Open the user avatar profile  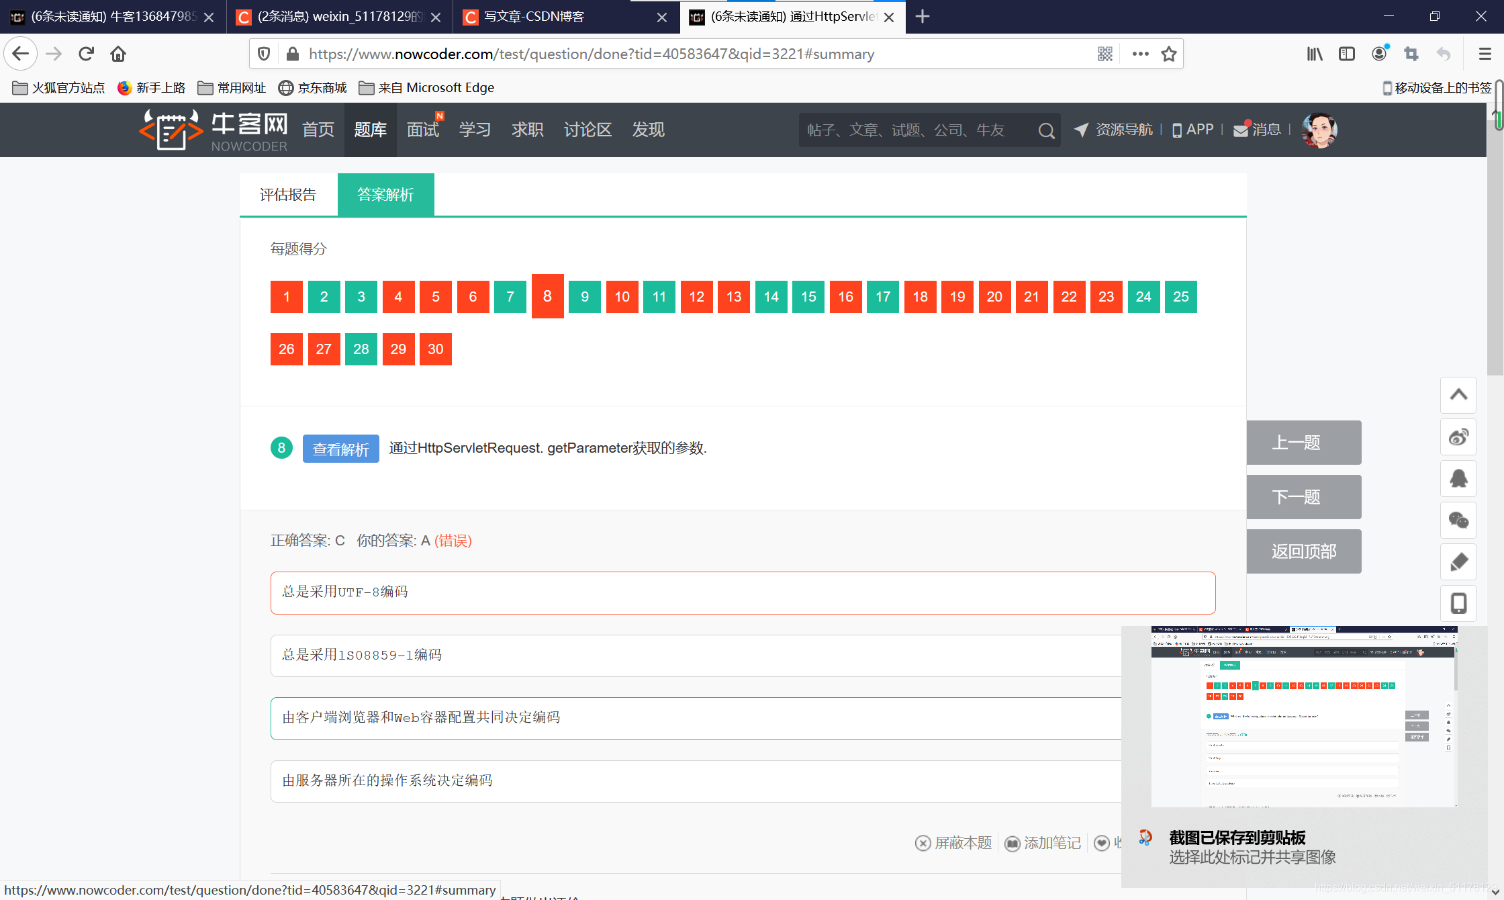coord(1319,130)
